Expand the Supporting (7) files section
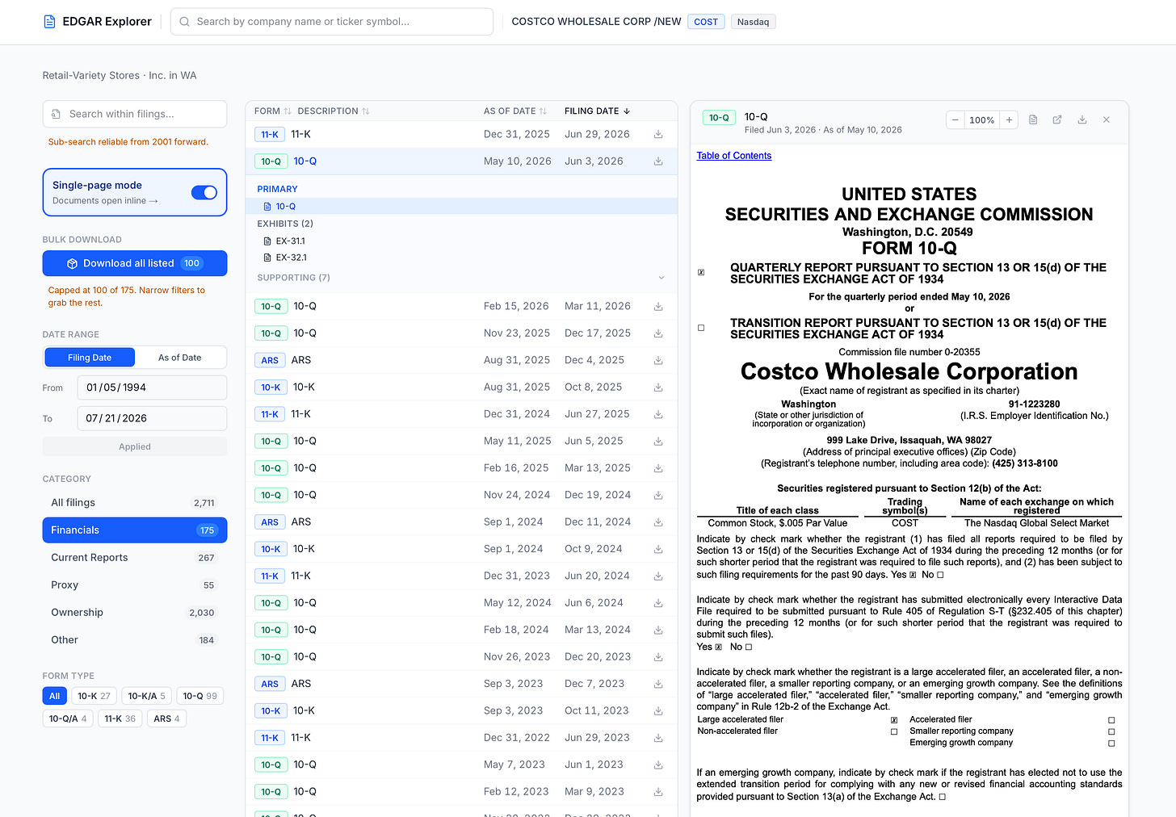The height and width of the screenshot is (817, 1176). (461, 278)
